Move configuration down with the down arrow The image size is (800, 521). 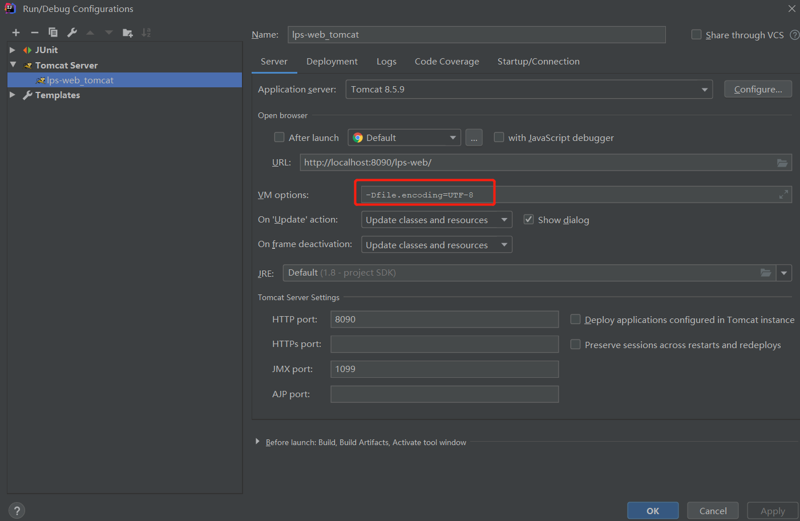click(x=109, y=33)
